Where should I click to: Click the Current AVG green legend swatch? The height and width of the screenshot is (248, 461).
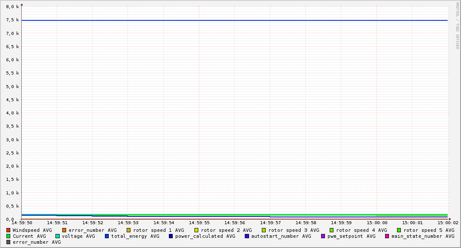tap(8, 236)
